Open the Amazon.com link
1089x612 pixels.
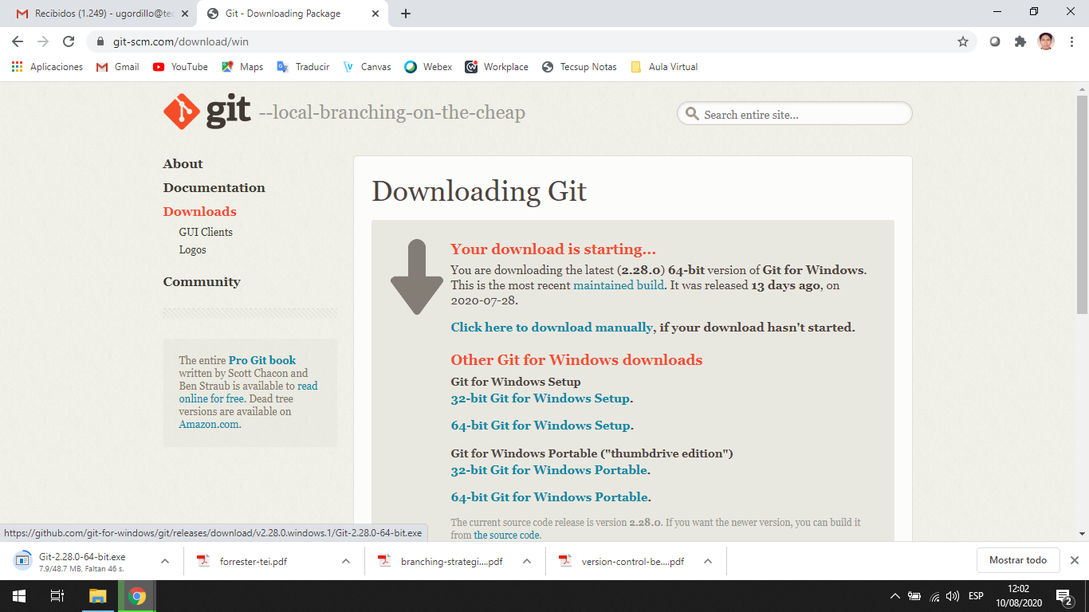[208, 424]
